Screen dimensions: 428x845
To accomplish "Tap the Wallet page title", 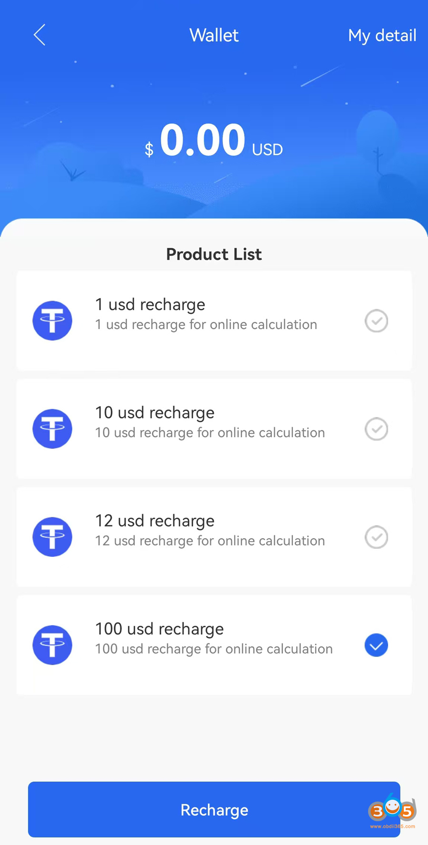I will click(214, 35).
